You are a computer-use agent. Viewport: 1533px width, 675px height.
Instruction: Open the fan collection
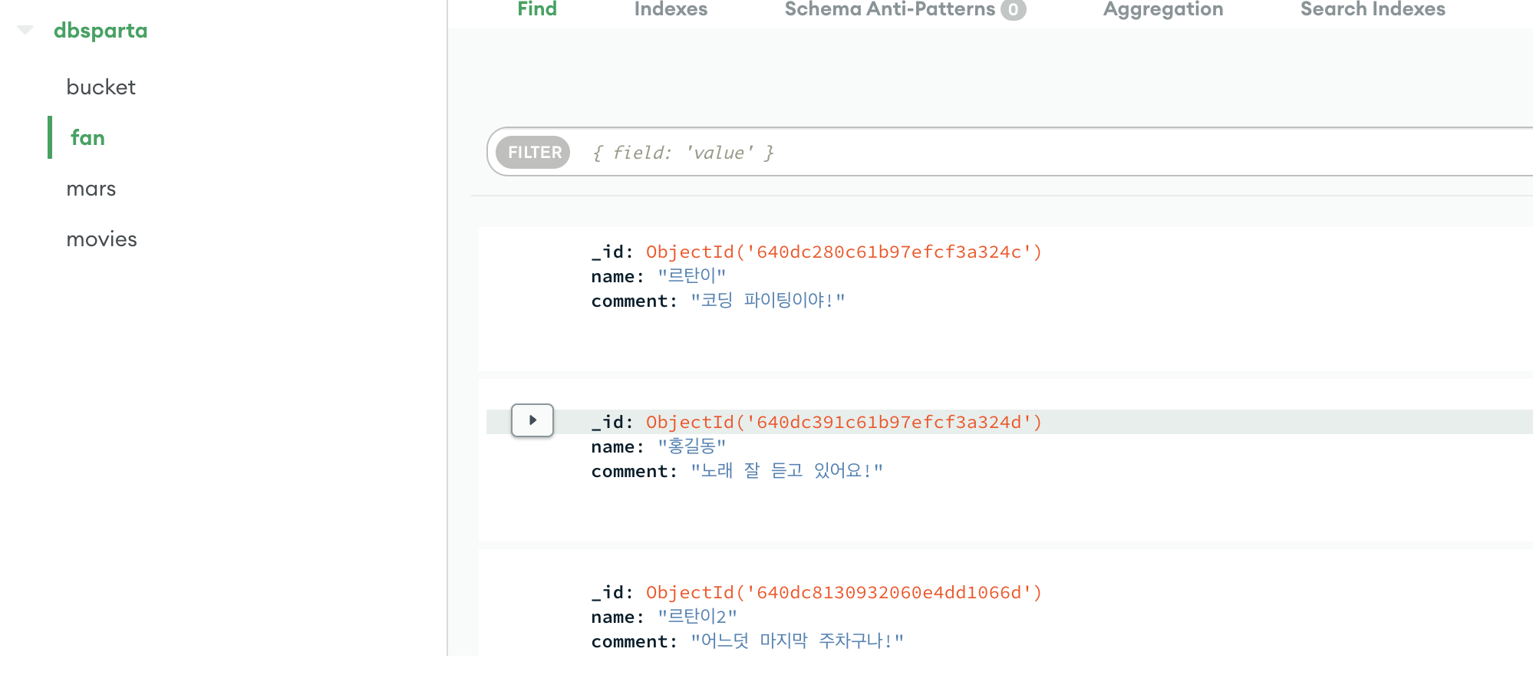pyautogui.click(x=87, y=138)
